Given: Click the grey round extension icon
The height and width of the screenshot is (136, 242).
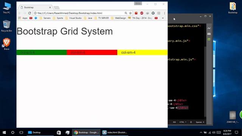Looking at the screenshot, I should click(x=147, y=13).
